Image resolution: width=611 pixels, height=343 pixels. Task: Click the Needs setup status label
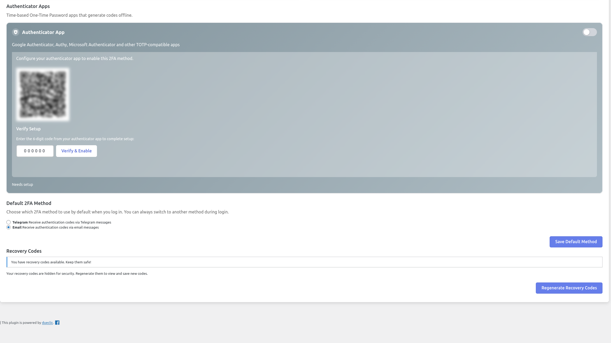tap(23, 184)
